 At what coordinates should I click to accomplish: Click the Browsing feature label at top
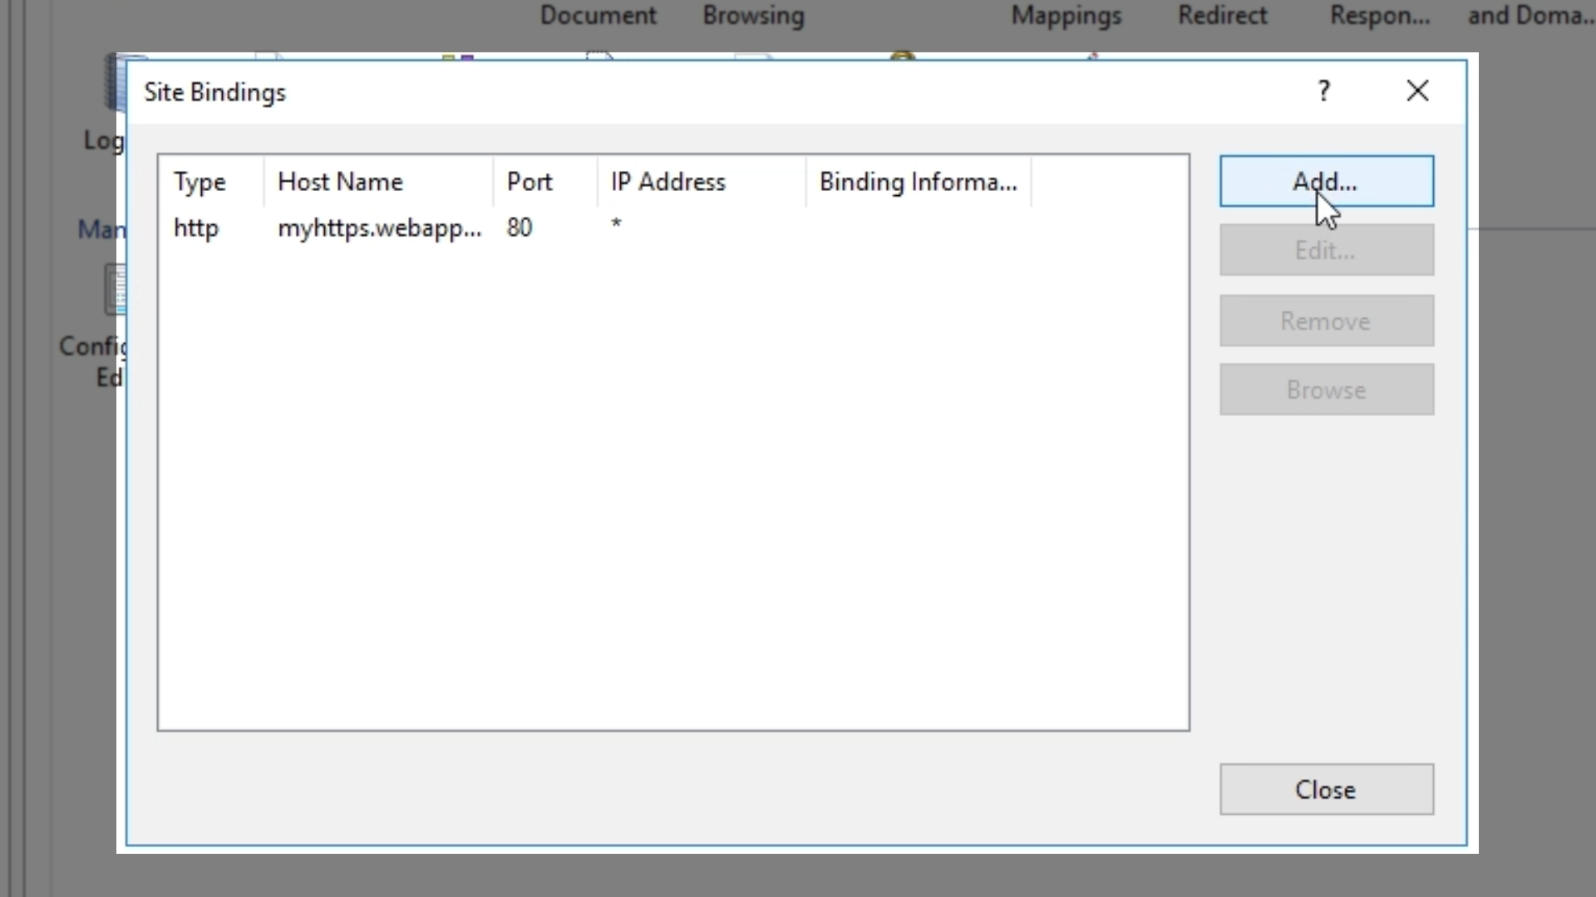click(x=753, y=16)
